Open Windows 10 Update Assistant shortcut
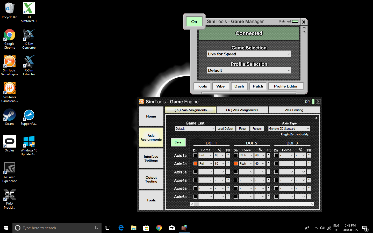The height and width of the screenshot is (233, 373). tap(29, 146)
